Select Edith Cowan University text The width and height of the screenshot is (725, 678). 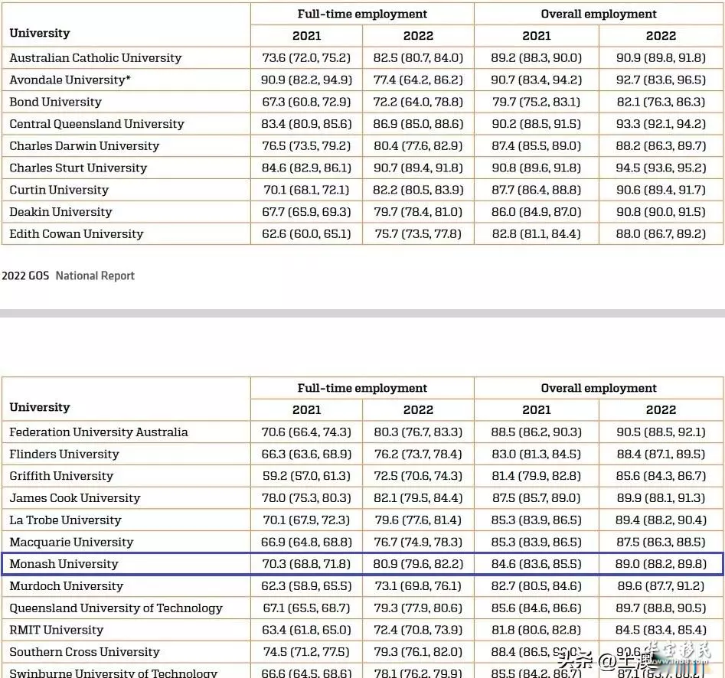[77, 234]
